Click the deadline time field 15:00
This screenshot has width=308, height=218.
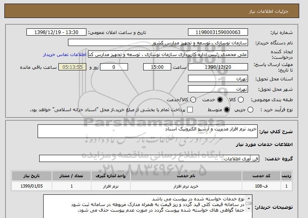click(157, 67)
